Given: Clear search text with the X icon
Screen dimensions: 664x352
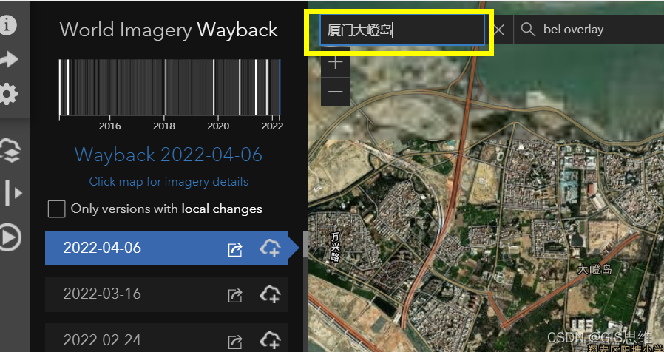Looking at the screenshot, I should coord(499,30).
